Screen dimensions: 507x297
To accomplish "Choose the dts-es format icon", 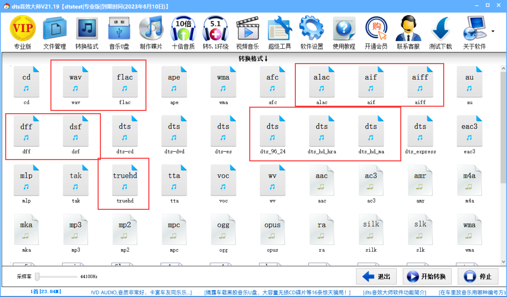I will click(223, 134).
